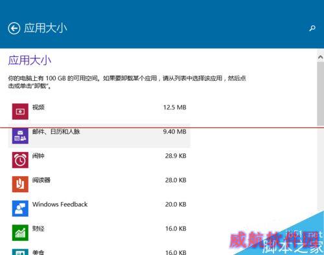The height and width of the screenshot is (255, 324).
Task: Select the Windows Feedback icon
Action: pos(20,208)
